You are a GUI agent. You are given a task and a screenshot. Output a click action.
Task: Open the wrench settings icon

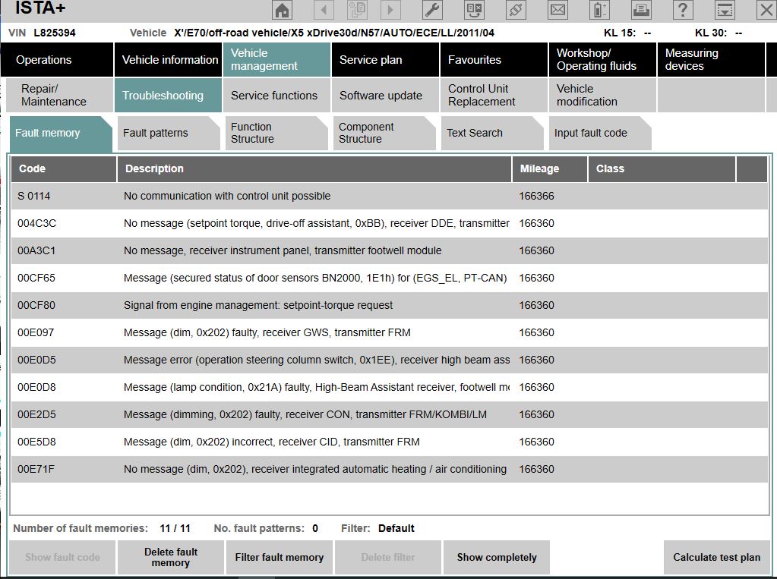pyautogui.click(x=431, y=10)
